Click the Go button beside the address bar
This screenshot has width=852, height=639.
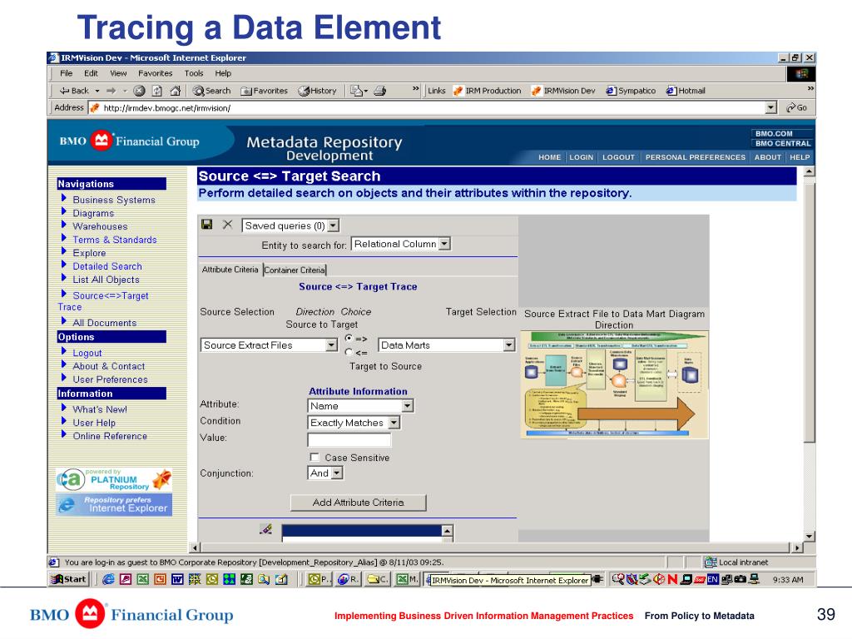pos(796,107)
